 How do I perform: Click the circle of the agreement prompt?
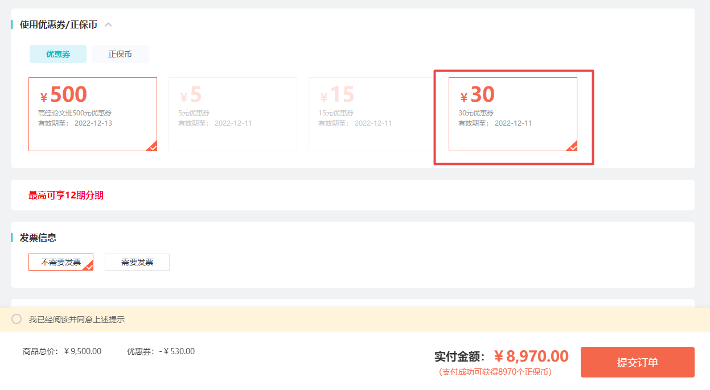17,320
